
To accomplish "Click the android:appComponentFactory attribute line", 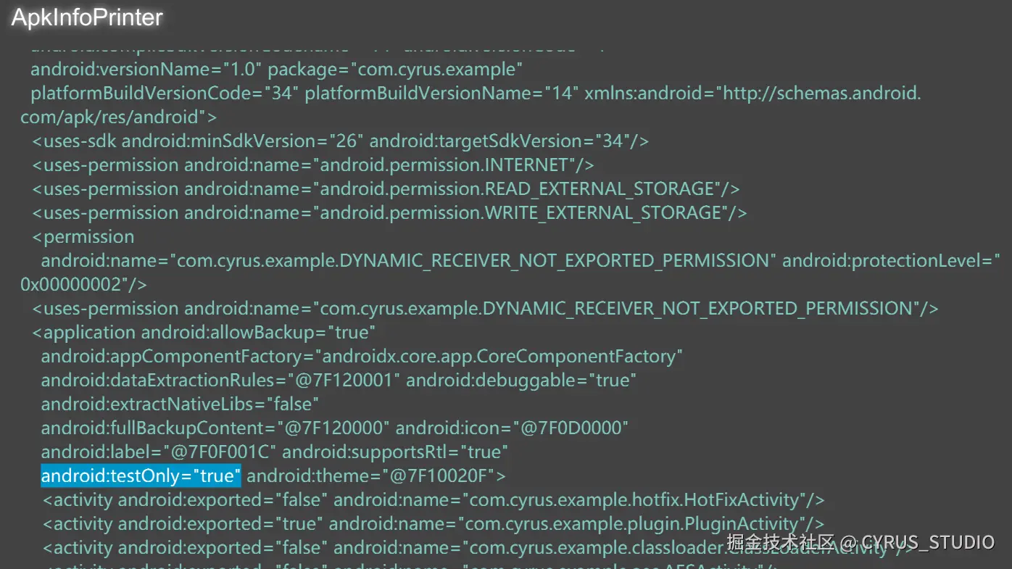I will [x=362, y=357].
